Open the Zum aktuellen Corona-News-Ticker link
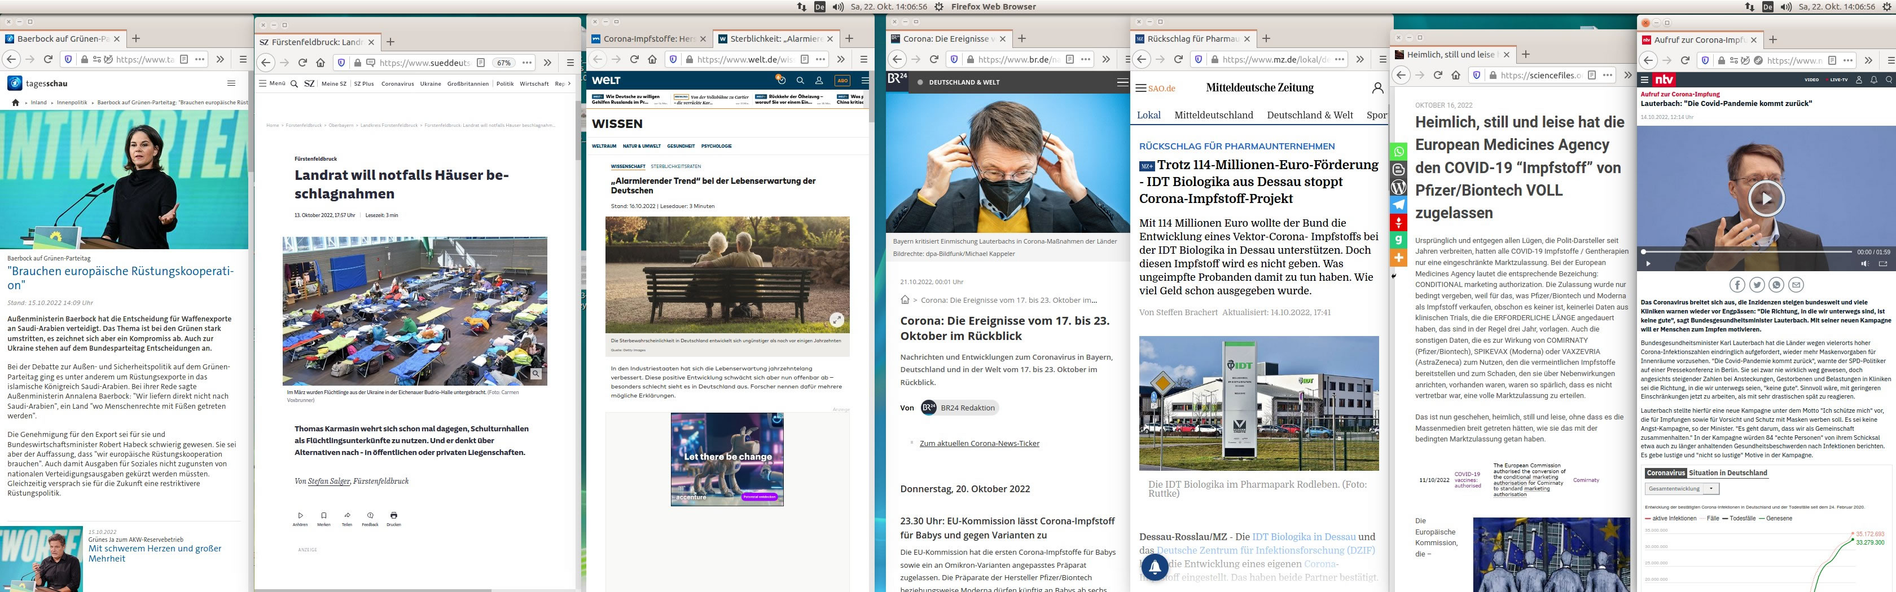1896x592 pixels. tap(979, 444)
